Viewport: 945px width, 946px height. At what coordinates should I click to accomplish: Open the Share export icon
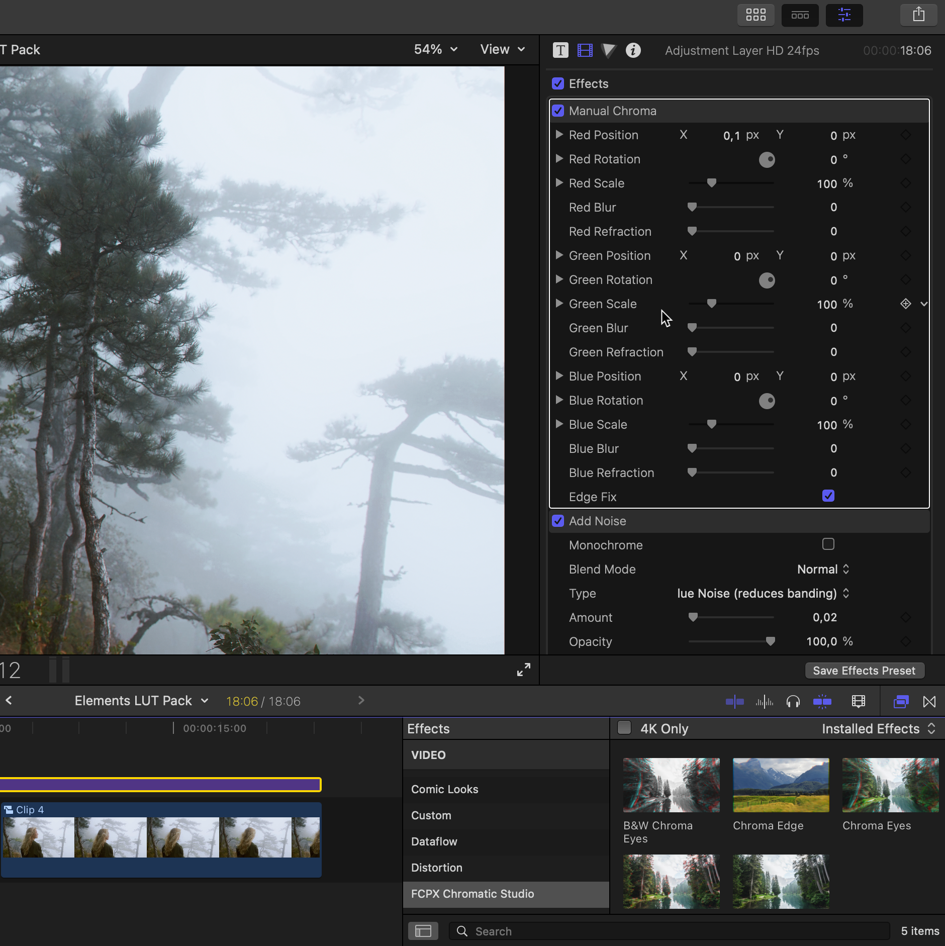click(918, 15)
